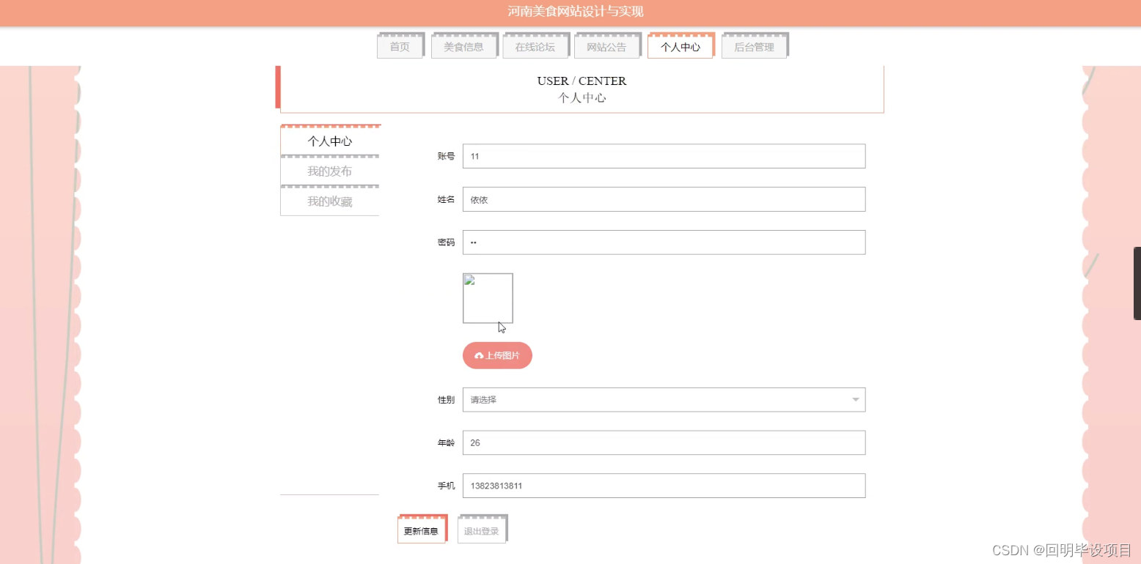Focus the 手机 input field

coord(664,486)
